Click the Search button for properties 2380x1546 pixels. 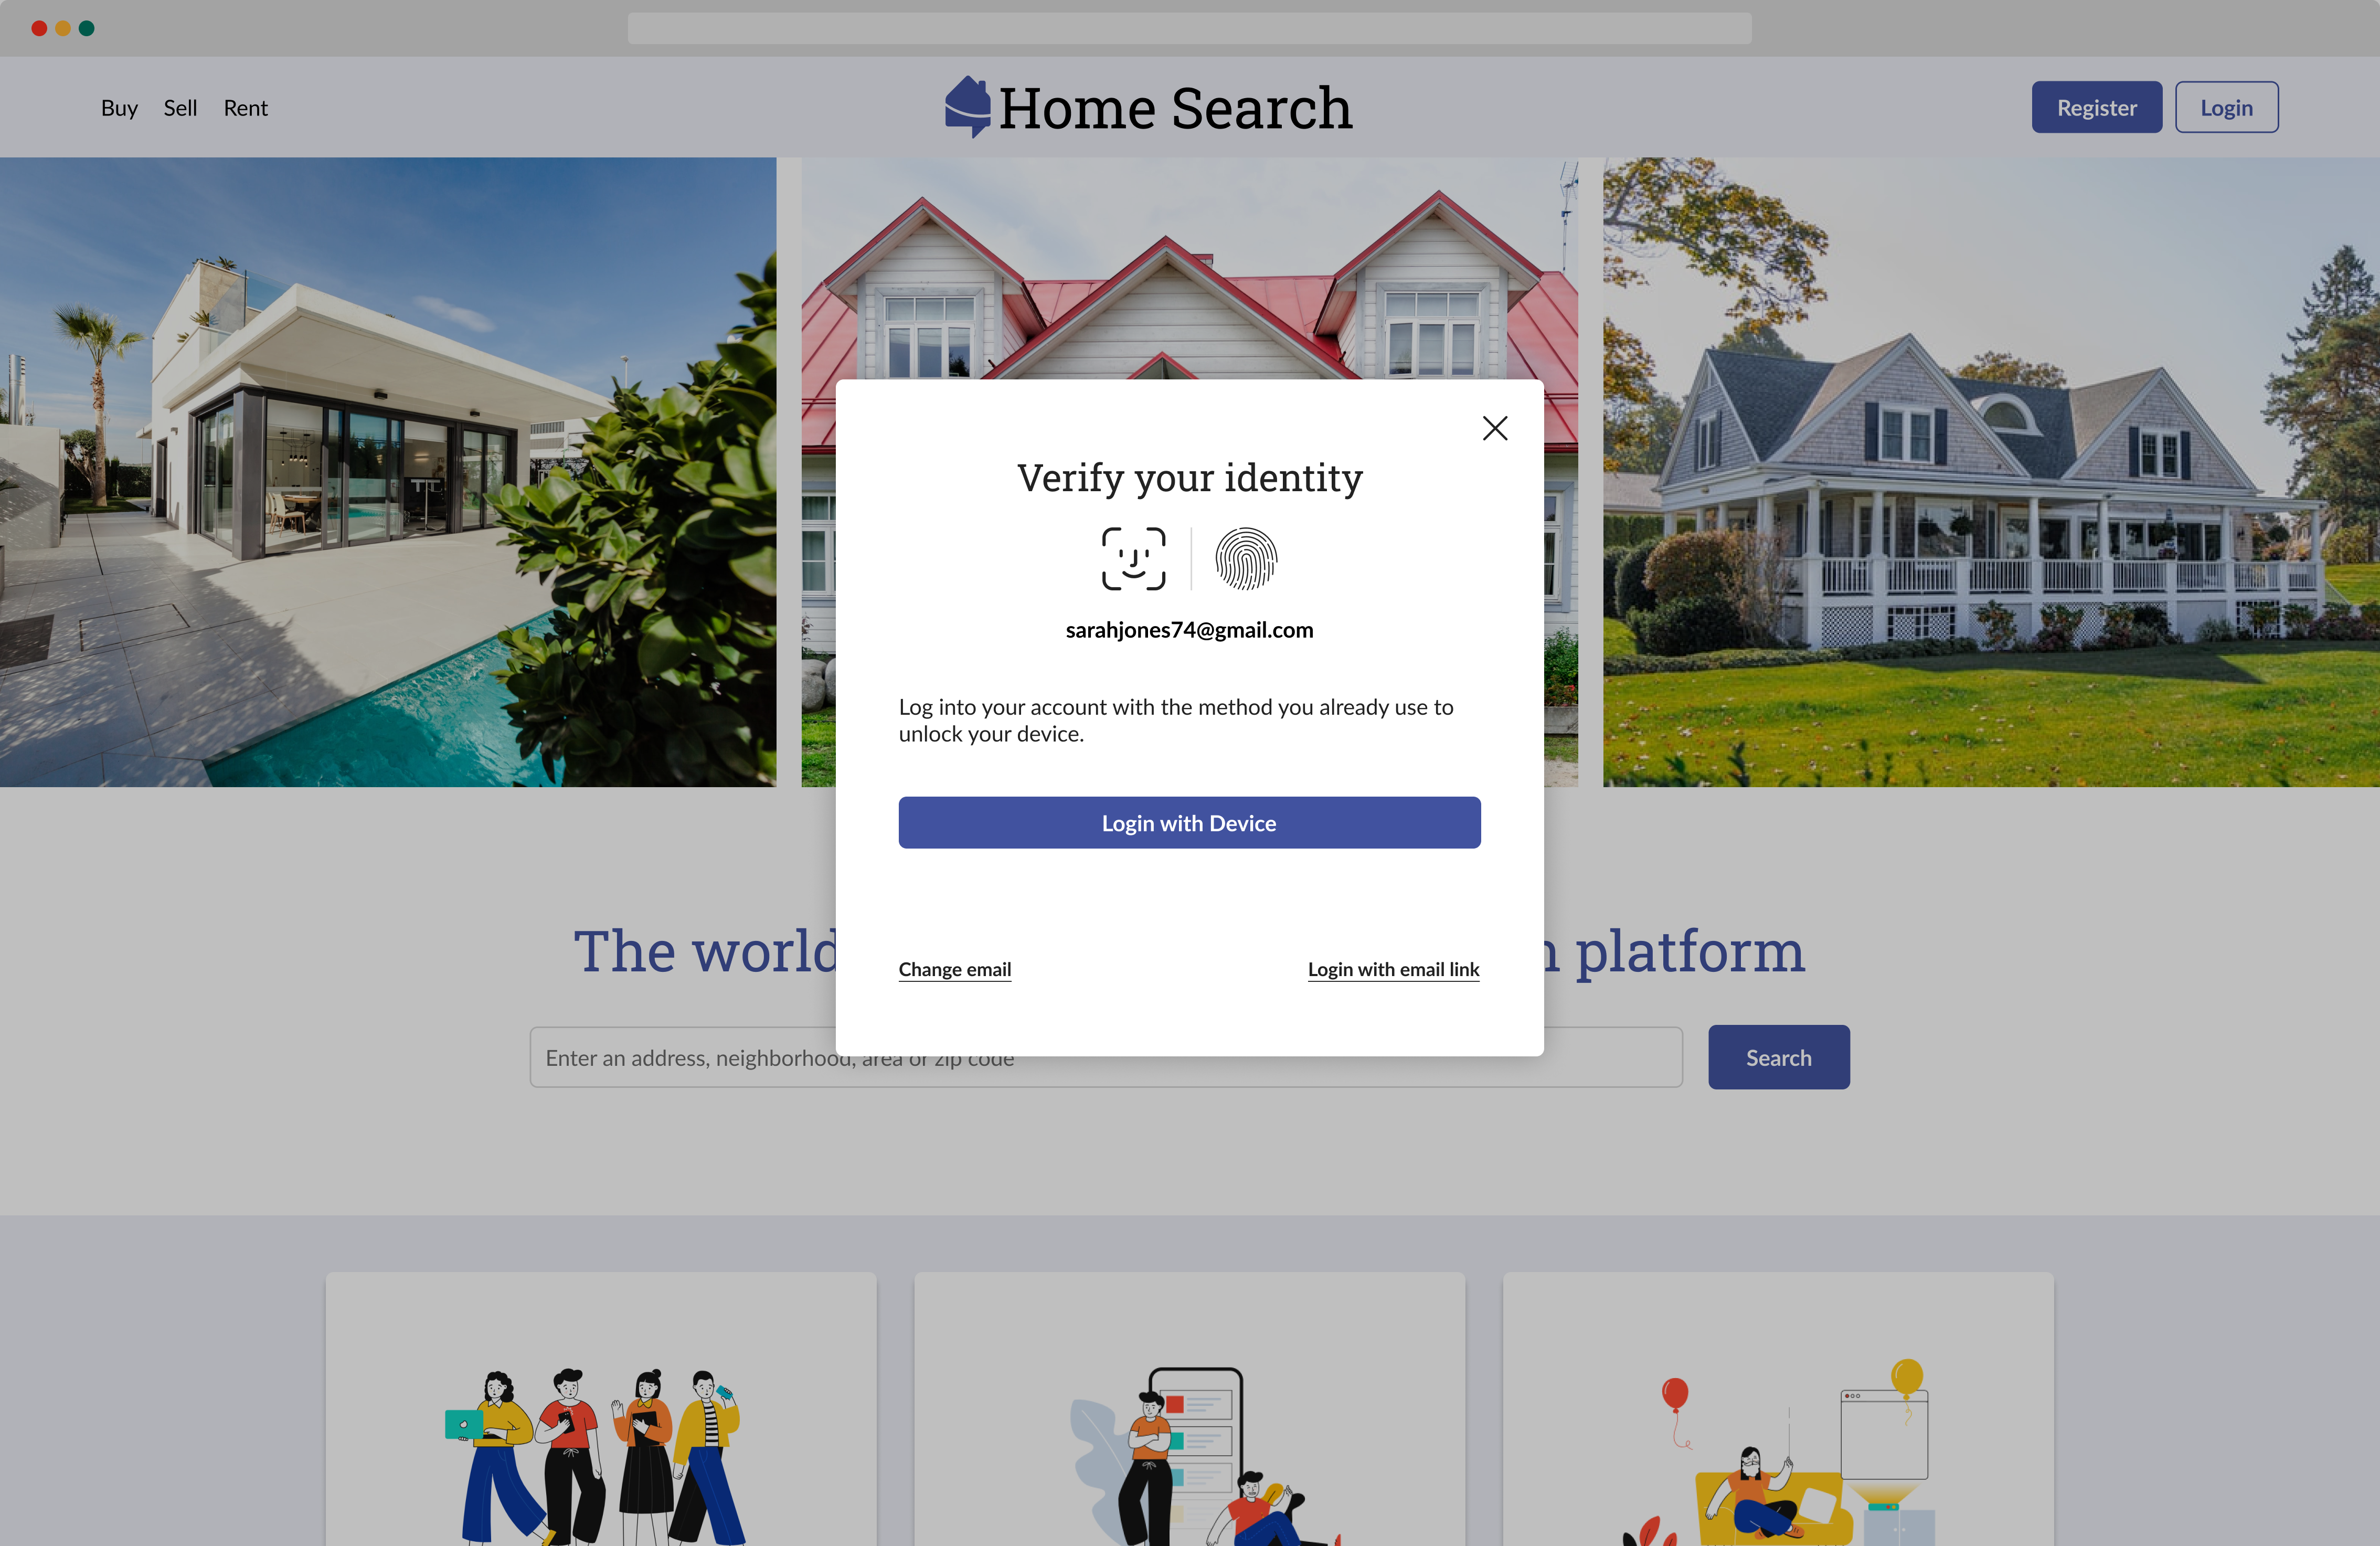pos(1778,1057)
